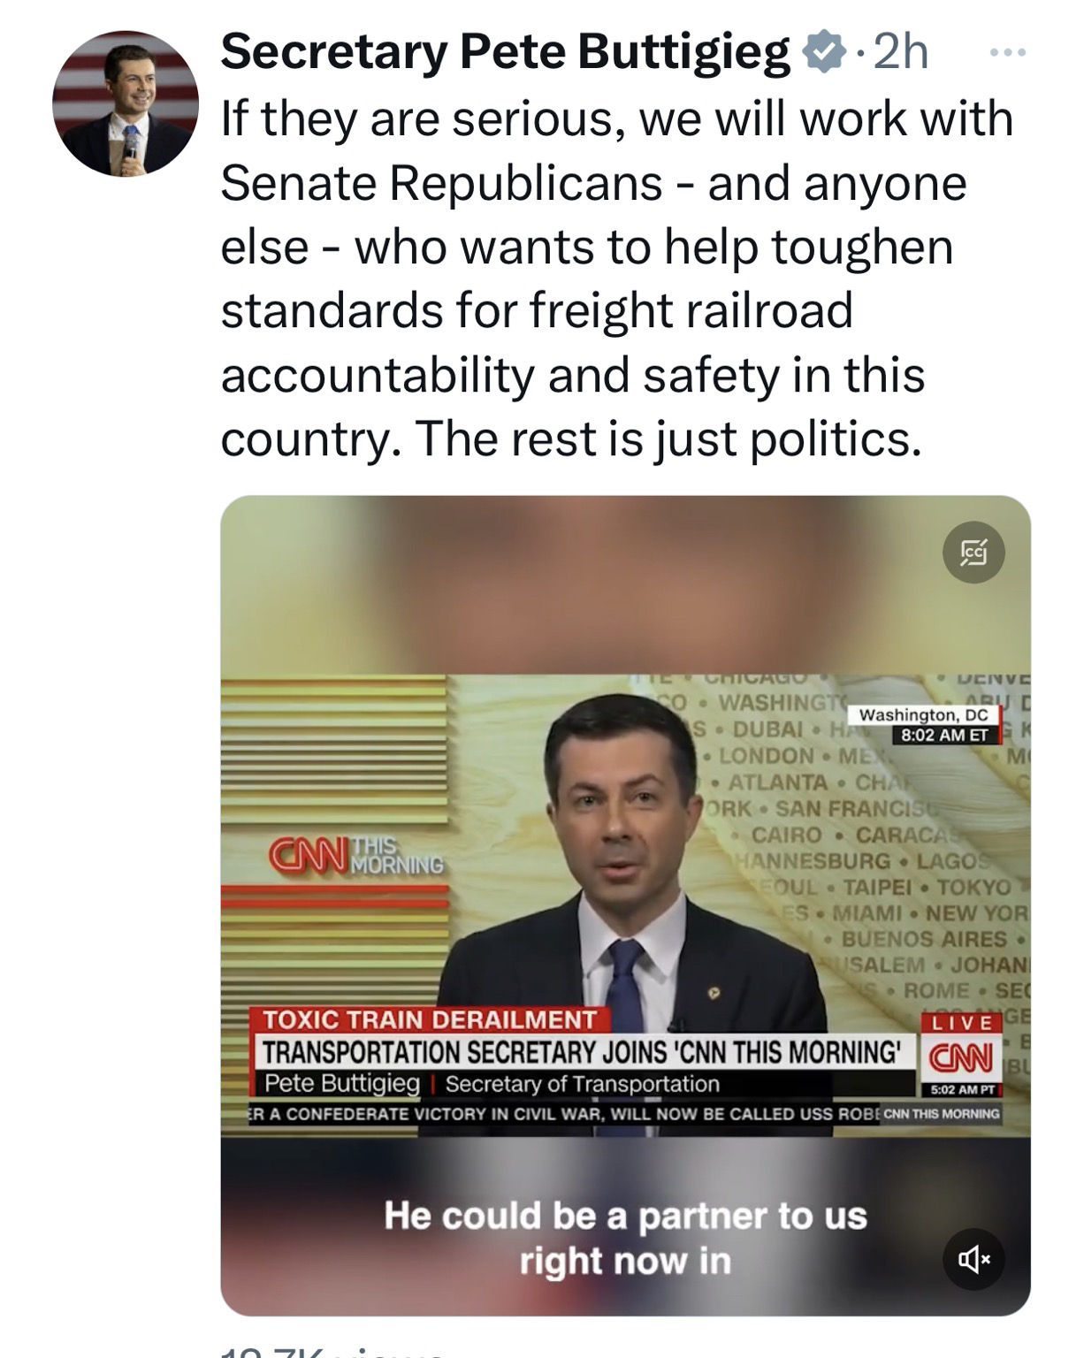Viewport: 1084px width, 1358px height.
Task: Click the blue verified checkmark badge
Action: click(821, 53)
